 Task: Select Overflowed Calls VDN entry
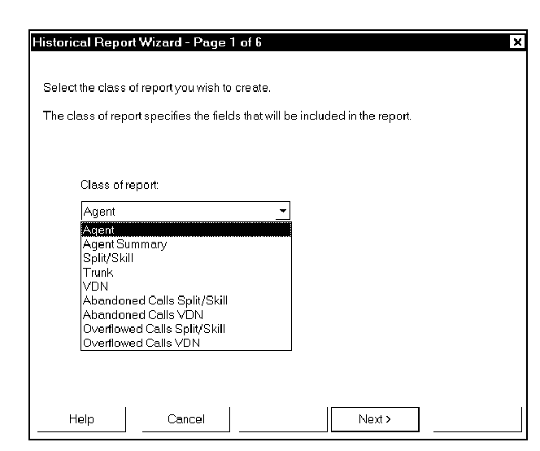click(x=186, y=343)
